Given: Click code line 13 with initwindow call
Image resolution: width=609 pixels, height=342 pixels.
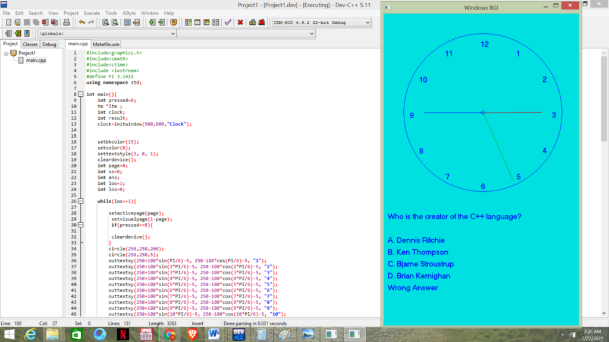Looking at the screenshot, I should click(x=145, y=124).
